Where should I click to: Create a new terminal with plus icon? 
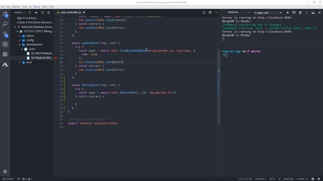click(x=288, y=13)
